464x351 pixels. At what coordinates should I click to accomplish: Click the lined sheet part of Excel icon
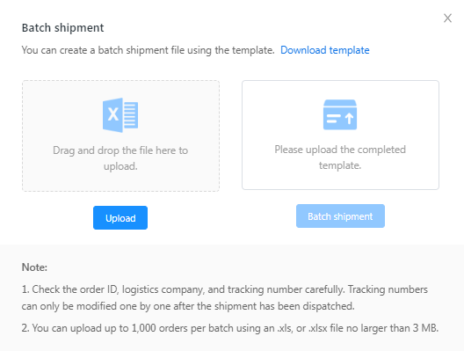coord(130,115)
